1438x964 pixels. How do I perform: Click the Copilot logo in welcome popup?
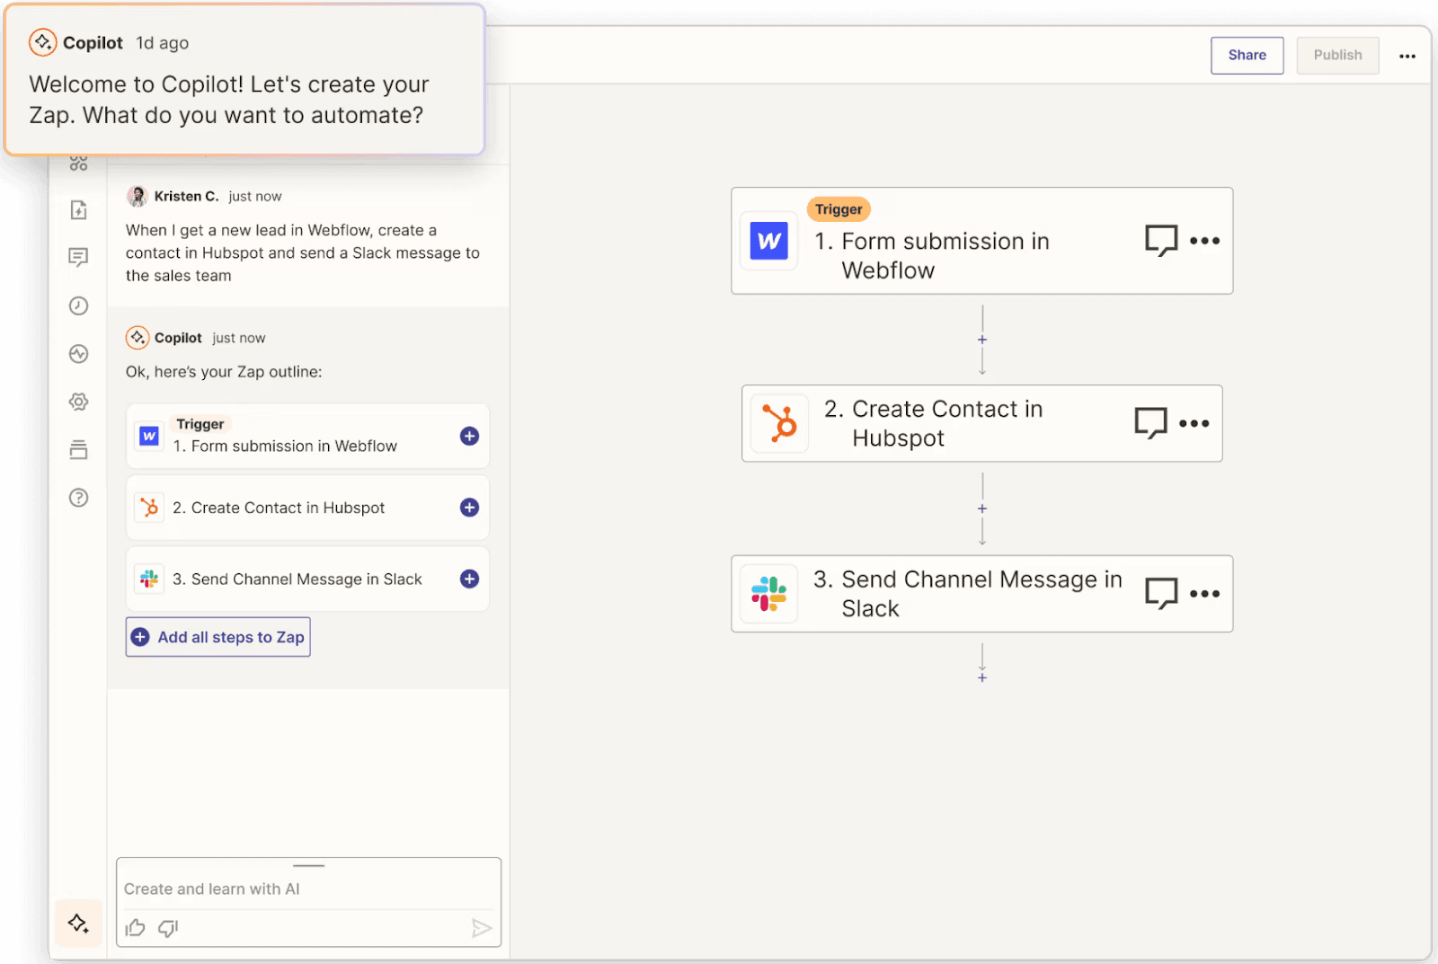[42, 42]
